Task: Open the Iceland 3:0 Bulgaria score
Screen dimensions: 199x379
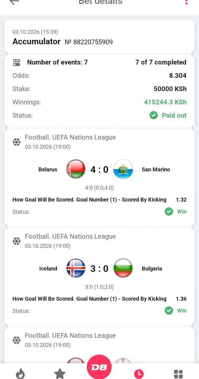Action: [99, 269]
